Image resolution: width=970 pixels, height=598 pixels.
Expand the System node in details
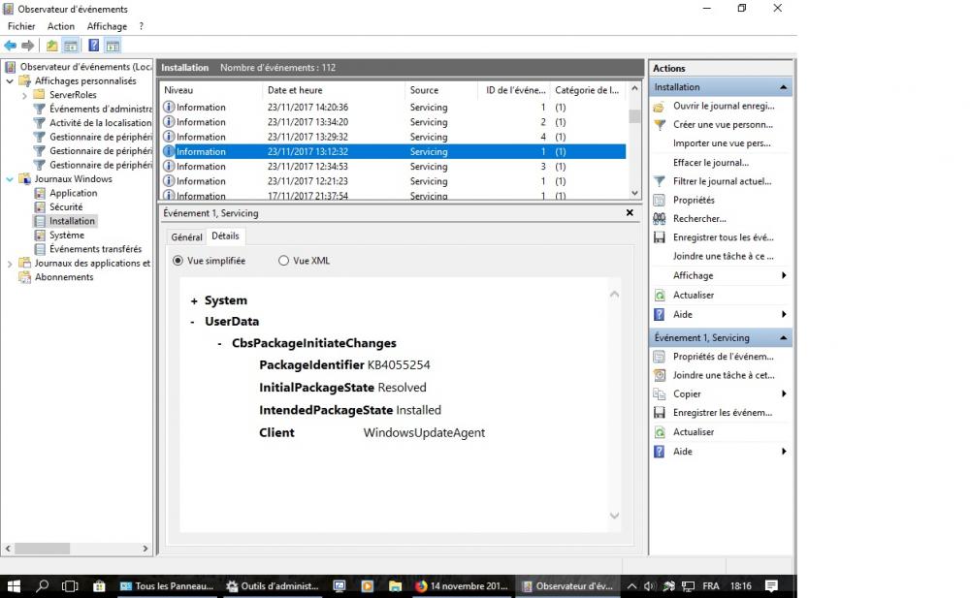tap(194, 301)
